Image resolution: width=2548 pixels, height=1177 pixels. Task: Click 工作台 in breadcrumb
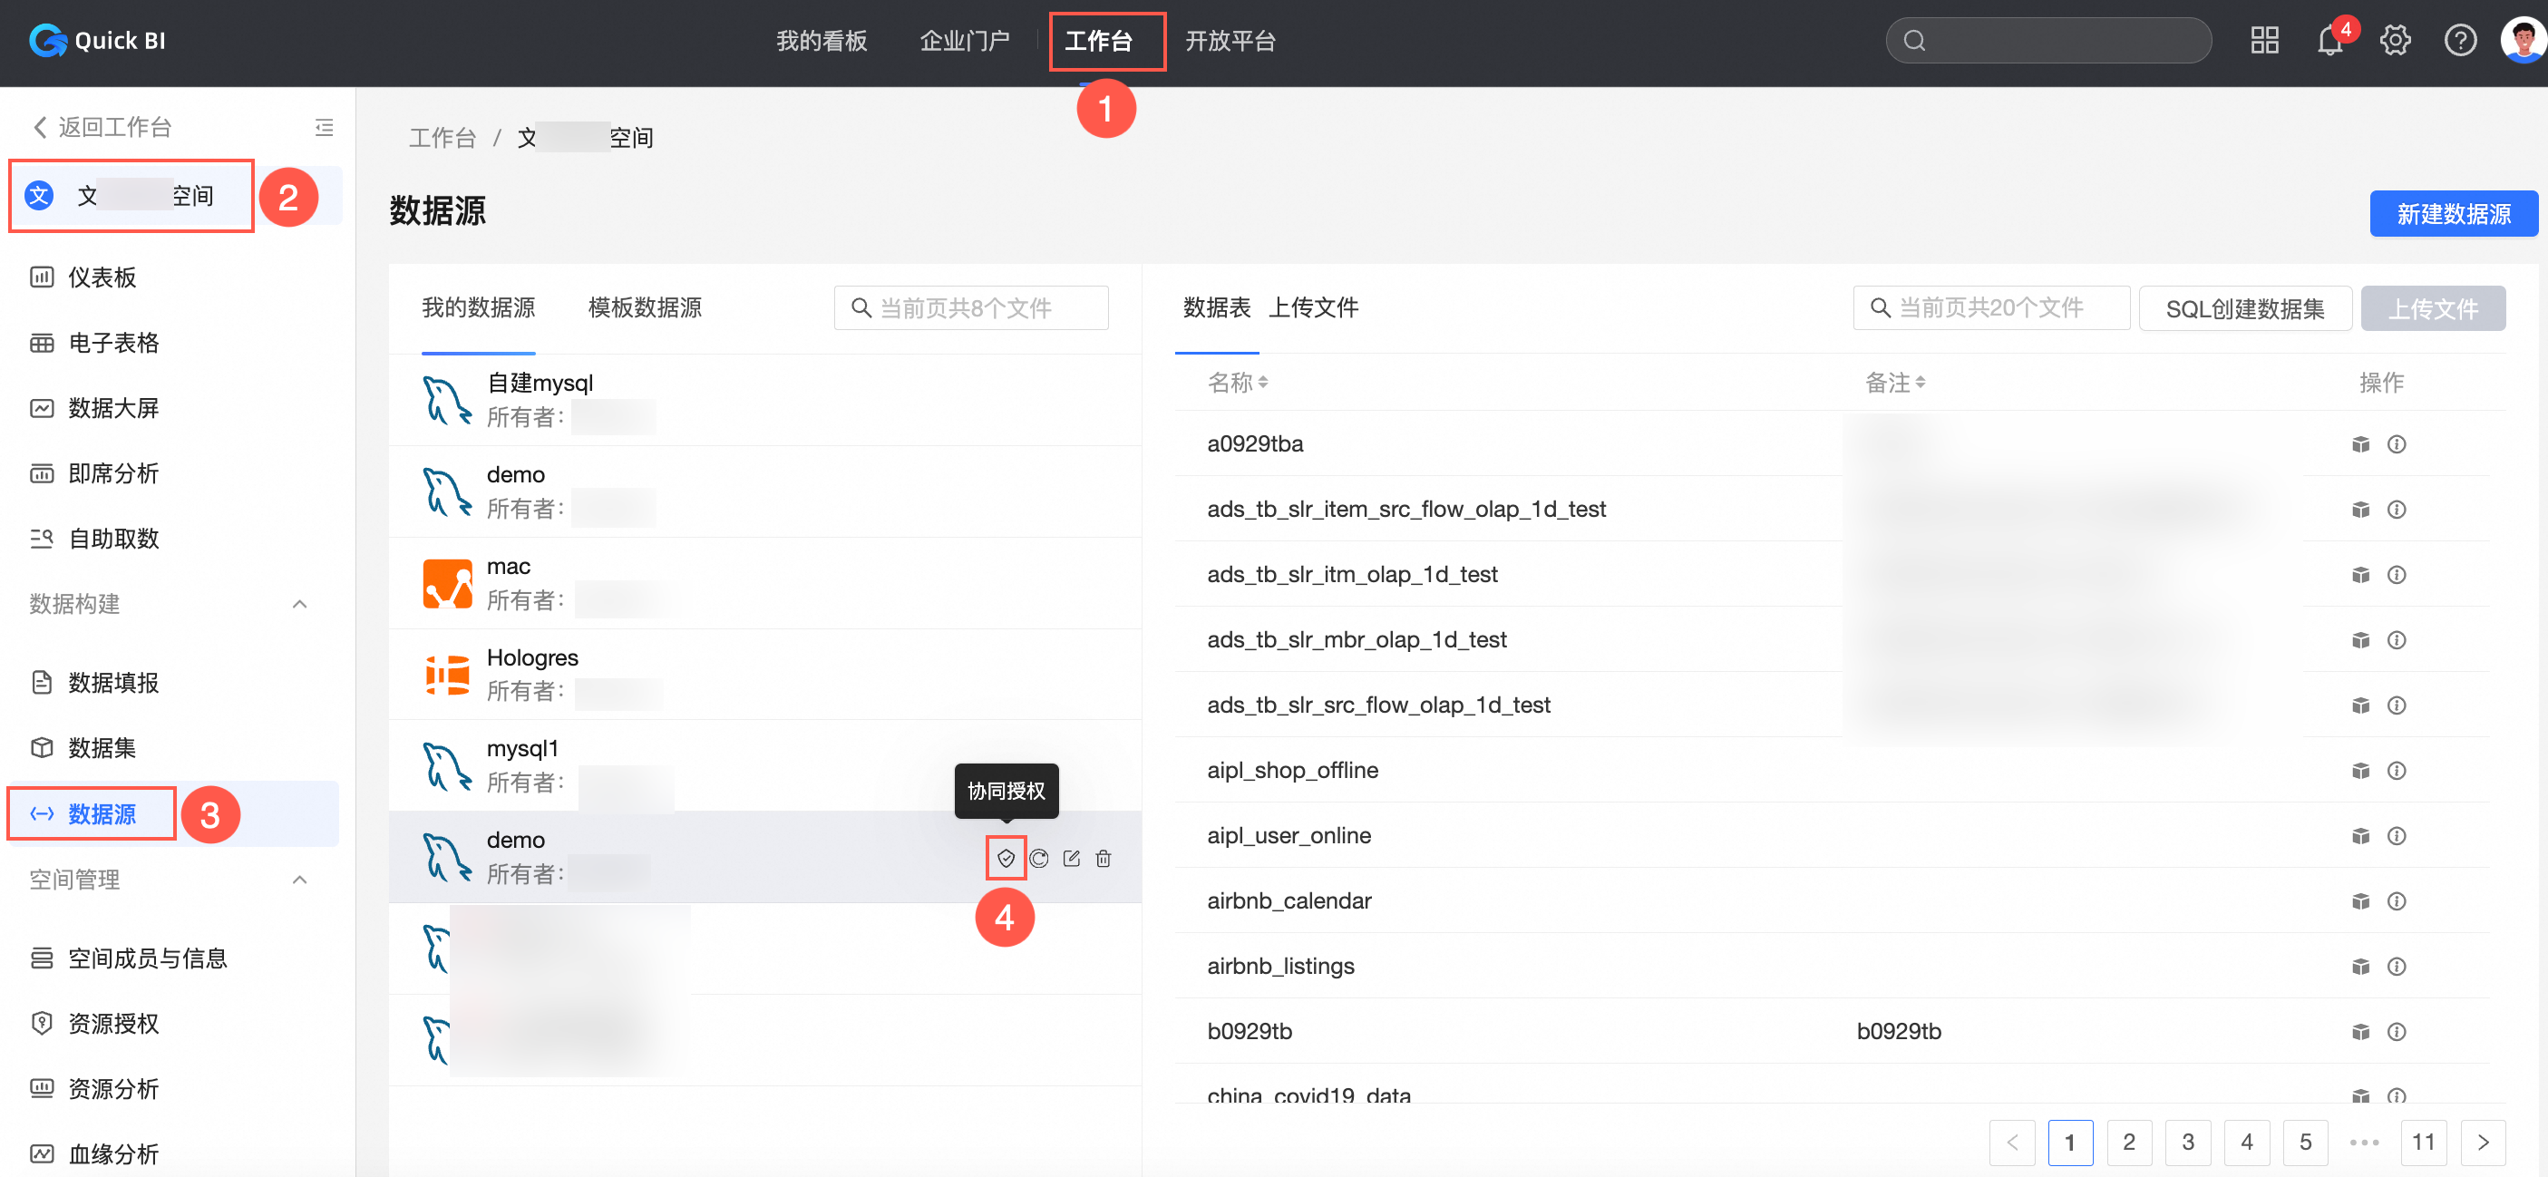[442, 138]
